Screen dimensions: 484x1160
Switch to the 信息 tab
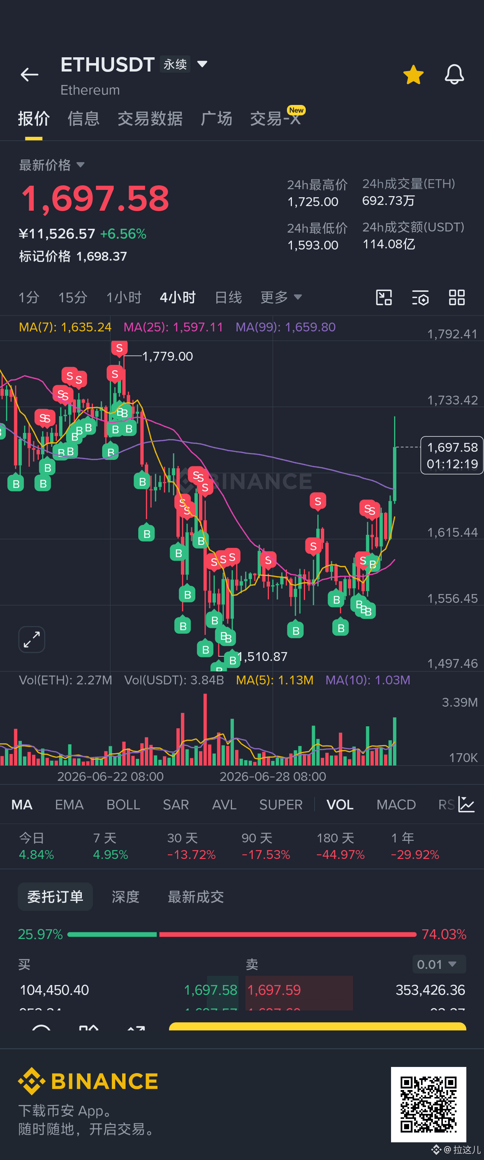83,119
